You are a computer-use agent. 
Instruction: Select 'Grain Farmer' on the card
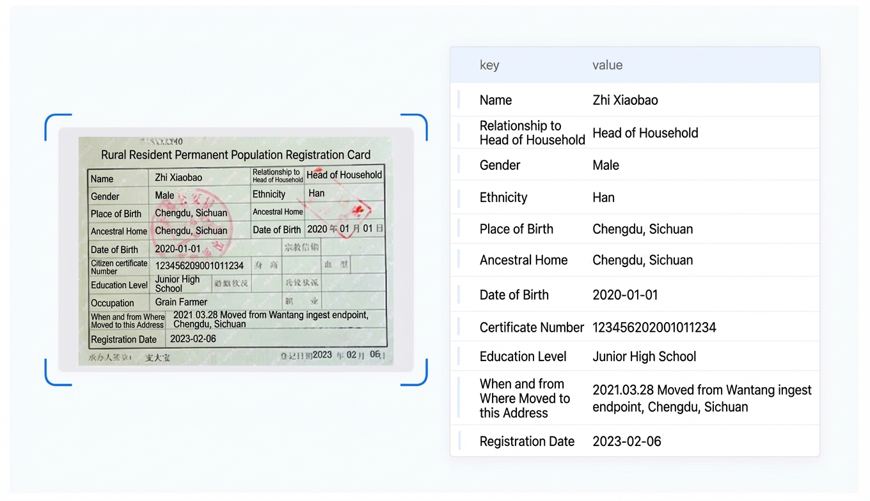tap(181, 302)
